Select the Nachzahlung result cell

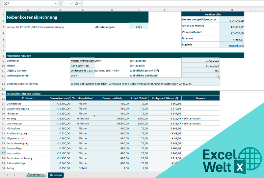point(232,45)
